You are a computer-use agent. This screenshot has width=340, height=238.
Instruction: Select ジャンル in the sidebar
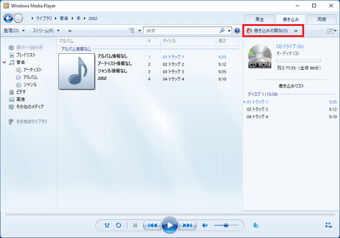(x=30, y=85)
